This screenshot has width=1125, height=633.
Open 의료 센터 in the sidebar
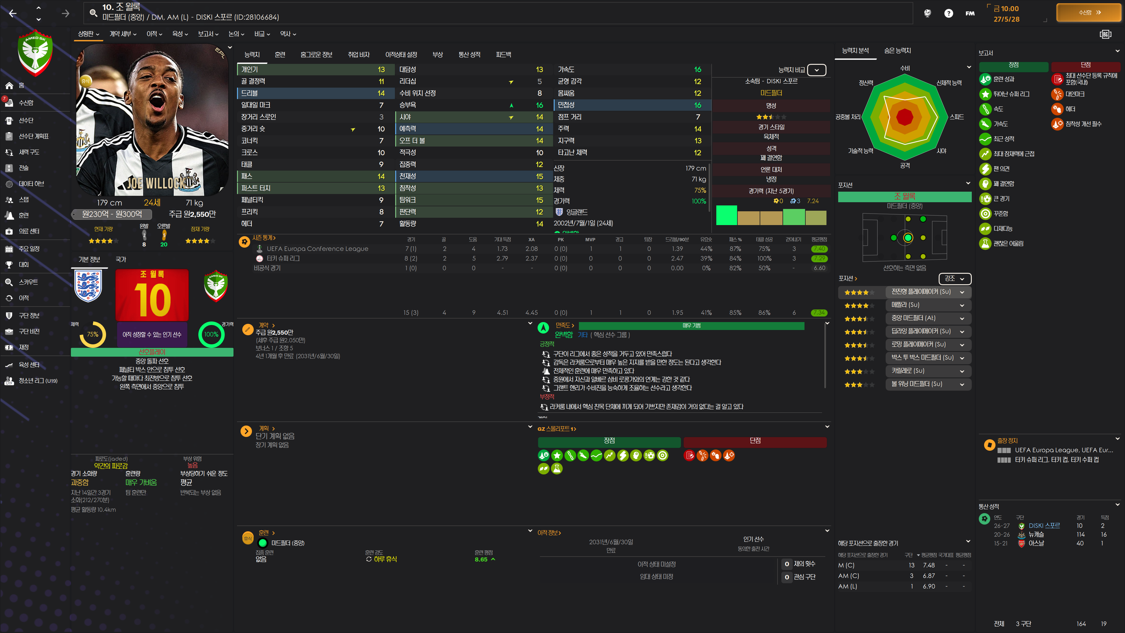click(x=29, y=231)
